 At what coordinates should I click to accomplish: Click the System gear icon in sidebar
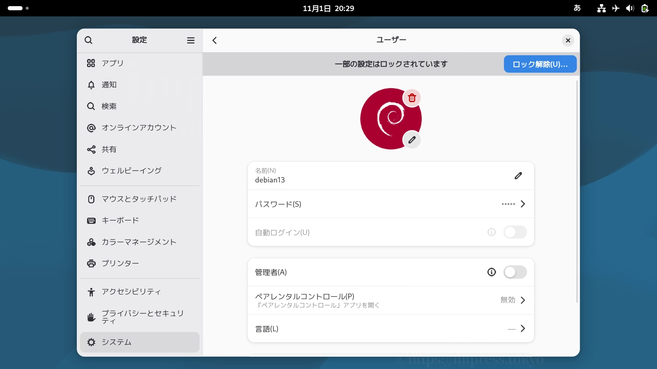(91, 342)
